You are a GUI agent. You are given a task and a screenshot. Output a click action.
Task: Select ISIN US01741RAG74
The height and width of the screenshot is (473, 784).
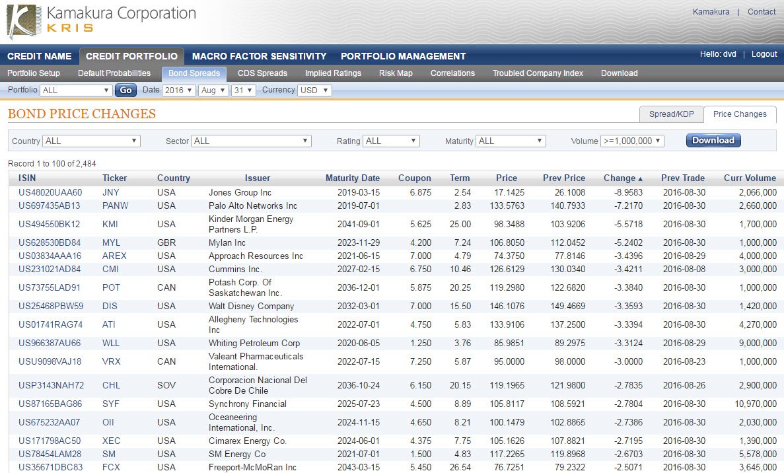tap(50, 324)
